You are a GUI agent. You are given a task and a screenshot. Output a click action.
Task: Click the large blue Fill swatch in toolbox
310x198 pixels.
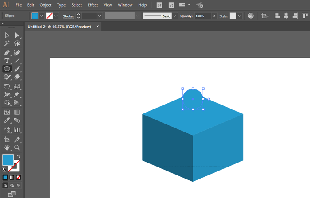[x=8, y=160]
